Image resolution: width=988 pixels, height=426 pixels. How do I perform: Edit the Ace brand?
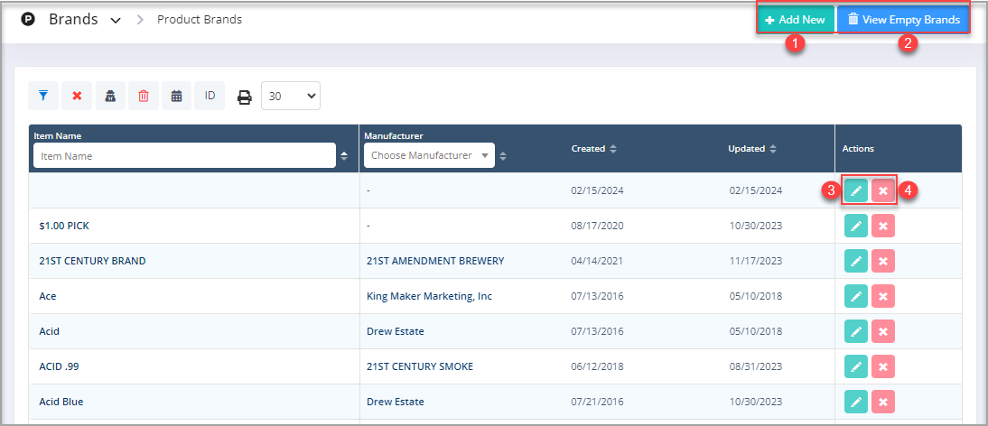click(x=855, y=296)
